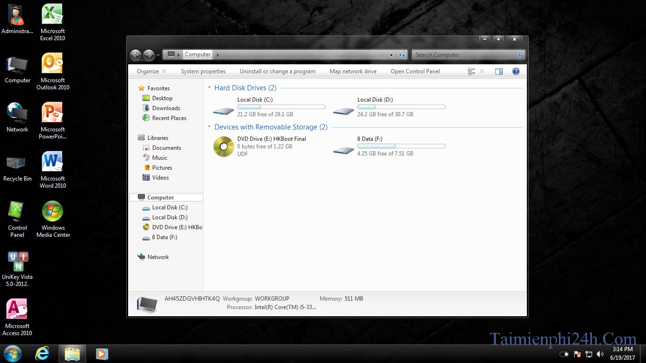Screen dimensions: 646x363
Task: Click Uninstall or change a program
Action: click(278, 71)
